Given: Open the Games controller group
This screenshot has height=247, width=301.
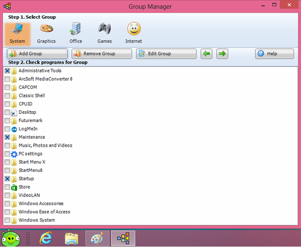Looking at the screenshot, I should click(x=105, y=34).
